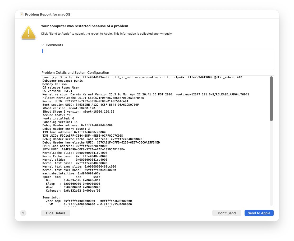This screenshot has height=241, width=294.
Task: Click Debug Header kernelcache load address line
Action: [x=92, y=139]
